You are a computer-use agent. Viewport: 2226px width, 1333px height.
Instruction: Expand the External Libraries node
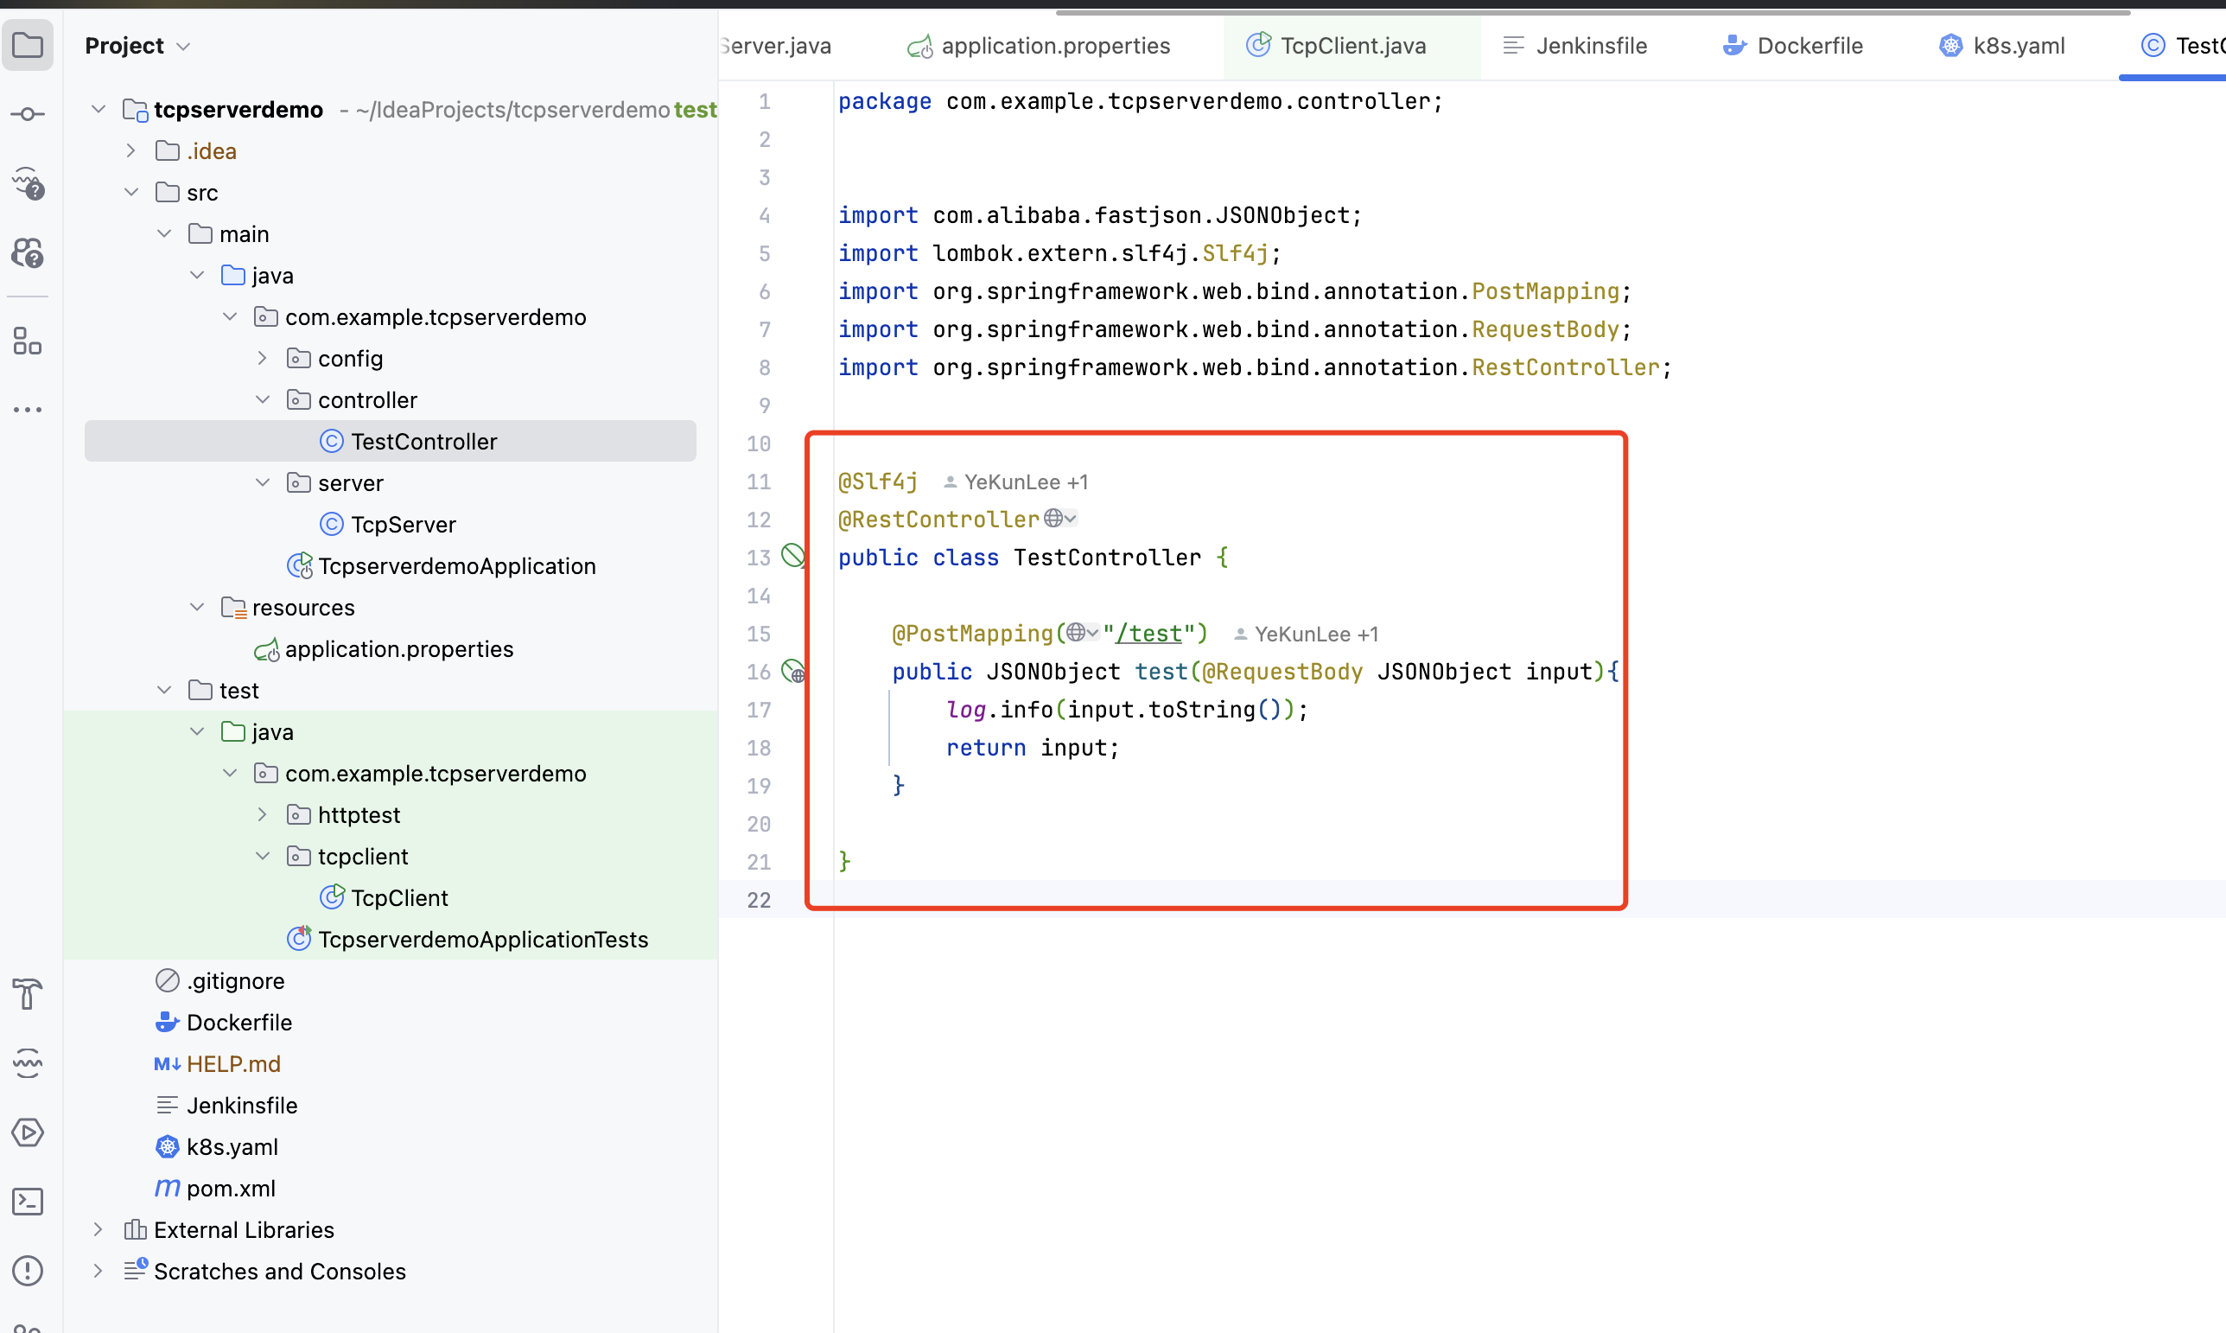[x=98, y=1228]
